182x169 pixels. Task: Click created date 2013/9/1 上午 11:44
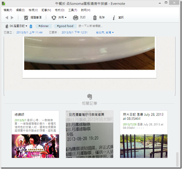(x=29, y=32)
